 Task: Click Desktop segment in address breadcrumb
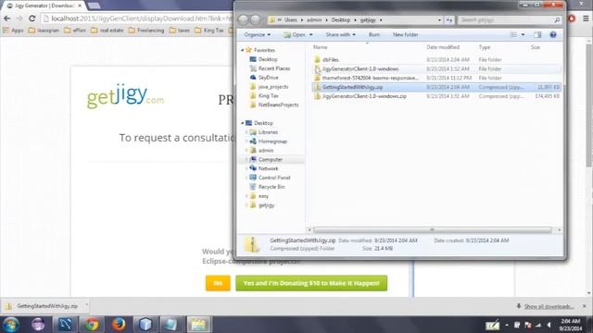tap(341, 20)
